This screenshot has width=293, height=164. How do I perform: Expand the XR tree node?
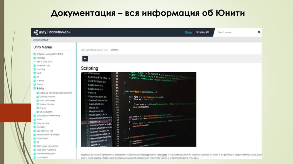click(x=35, y=142)
